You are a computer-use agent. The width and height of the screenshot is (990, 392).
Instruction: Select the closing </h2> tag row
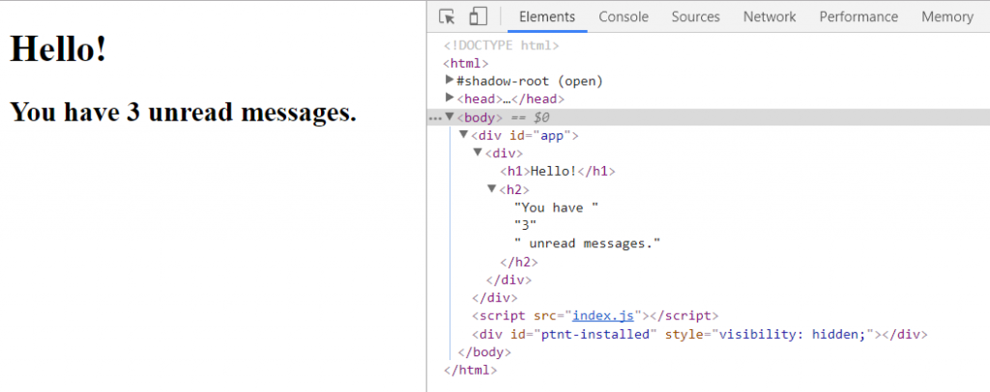pos(519,262)
